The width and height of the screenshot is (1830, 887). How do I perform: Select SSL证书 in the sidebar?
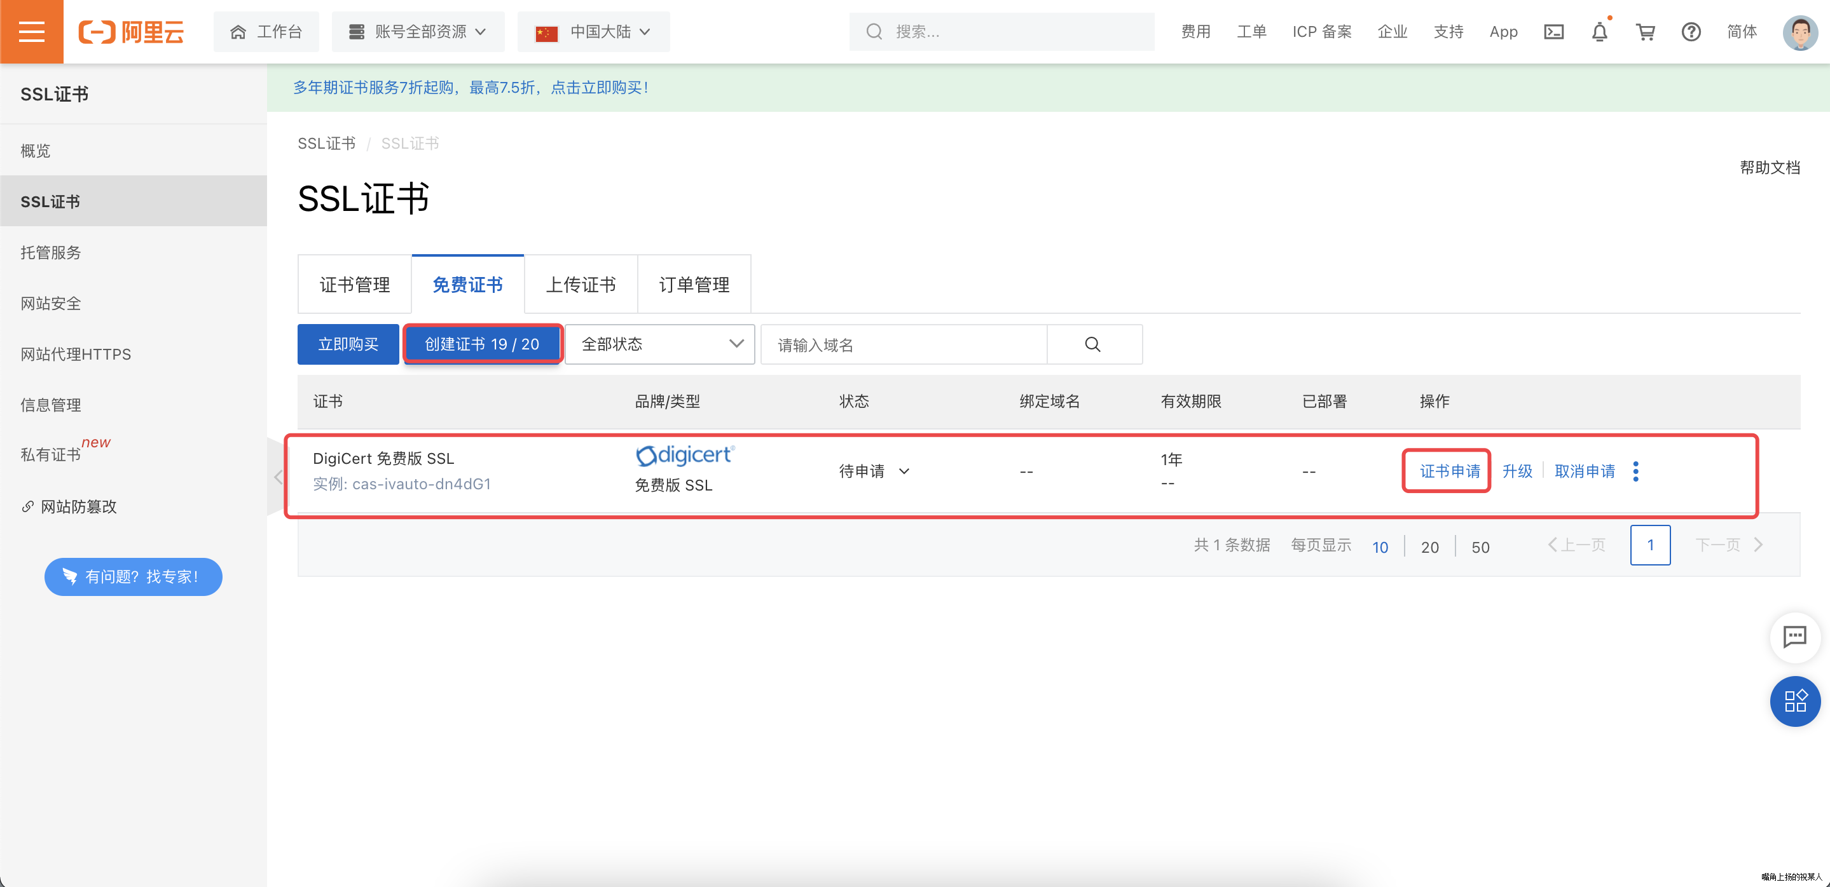point(134,201)
